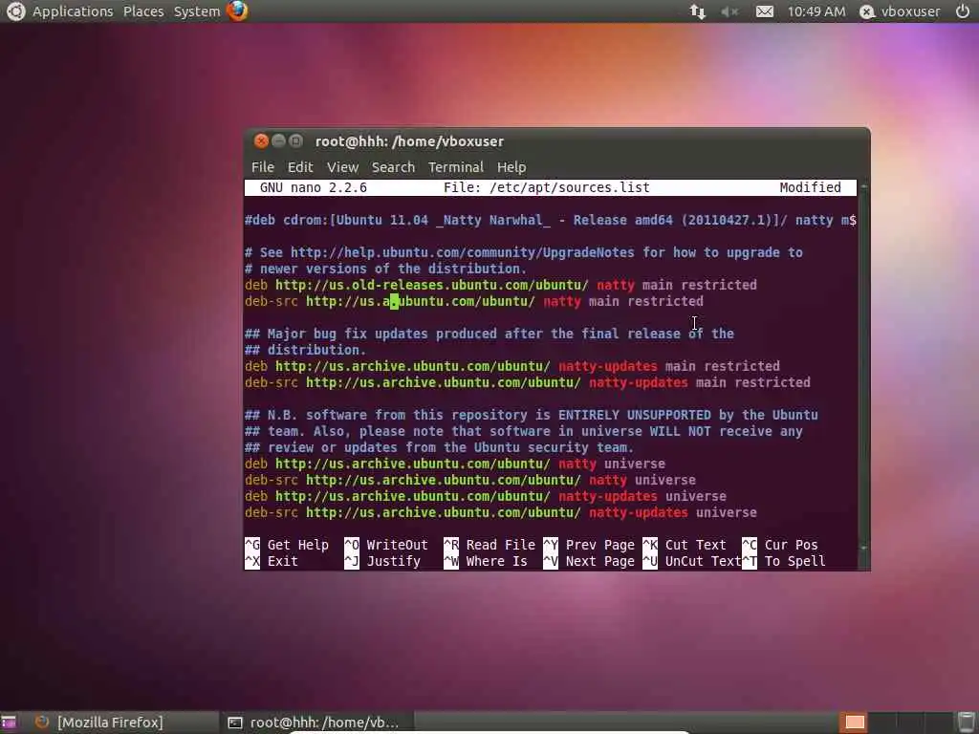Open the System menu
The width and height of the screenshot is (979, 734).
pyautogui.click(x=197, y=11)
